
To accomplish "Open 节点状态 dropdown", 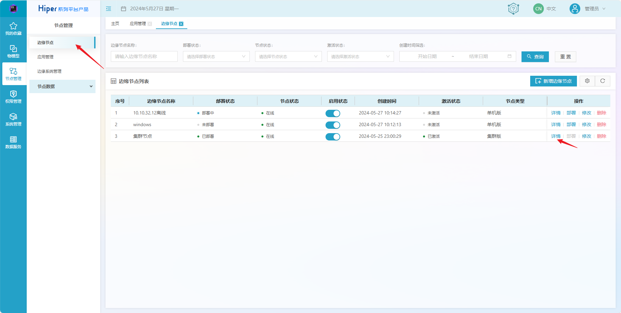I will tap(288, 56).
